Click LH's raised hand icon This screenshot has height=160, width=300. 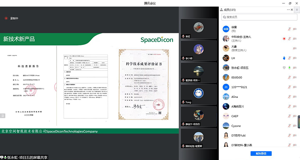coord(284,58)
